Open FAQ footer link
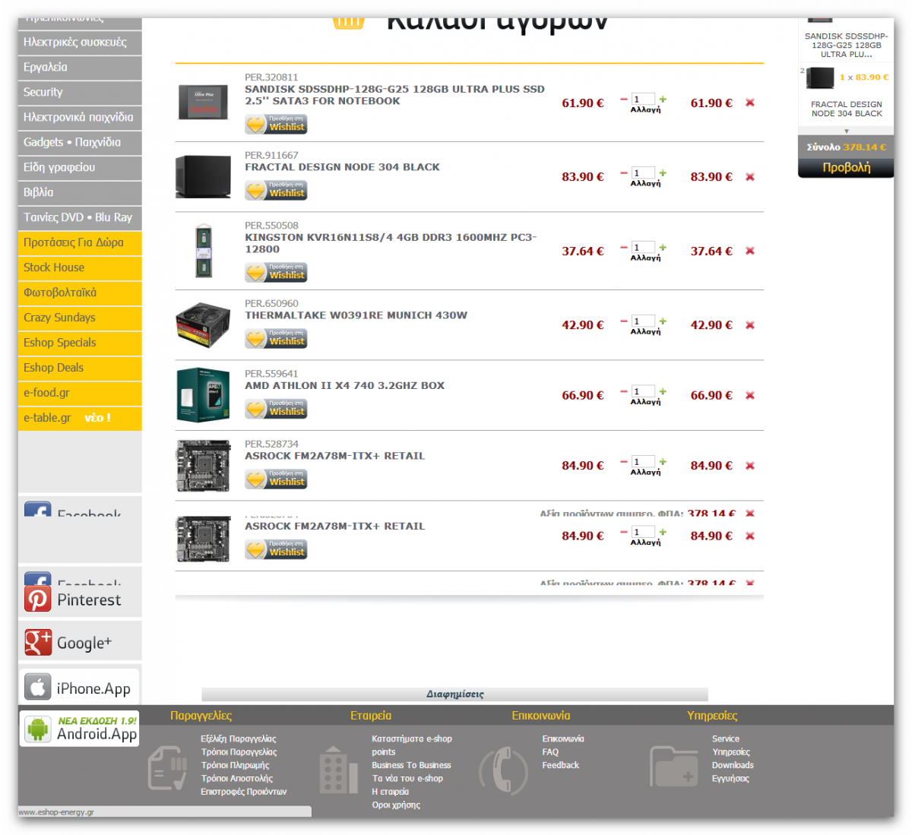 [x=550, y=752]
